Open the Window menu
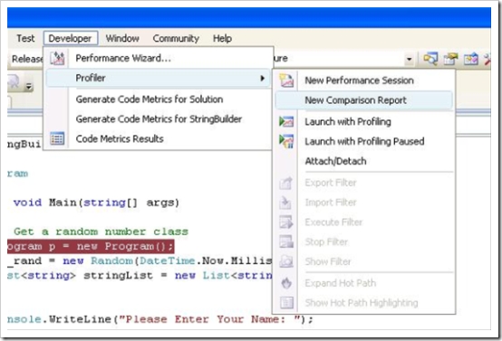The width and height of the screenshot is (502, 341). click(122, 38)
